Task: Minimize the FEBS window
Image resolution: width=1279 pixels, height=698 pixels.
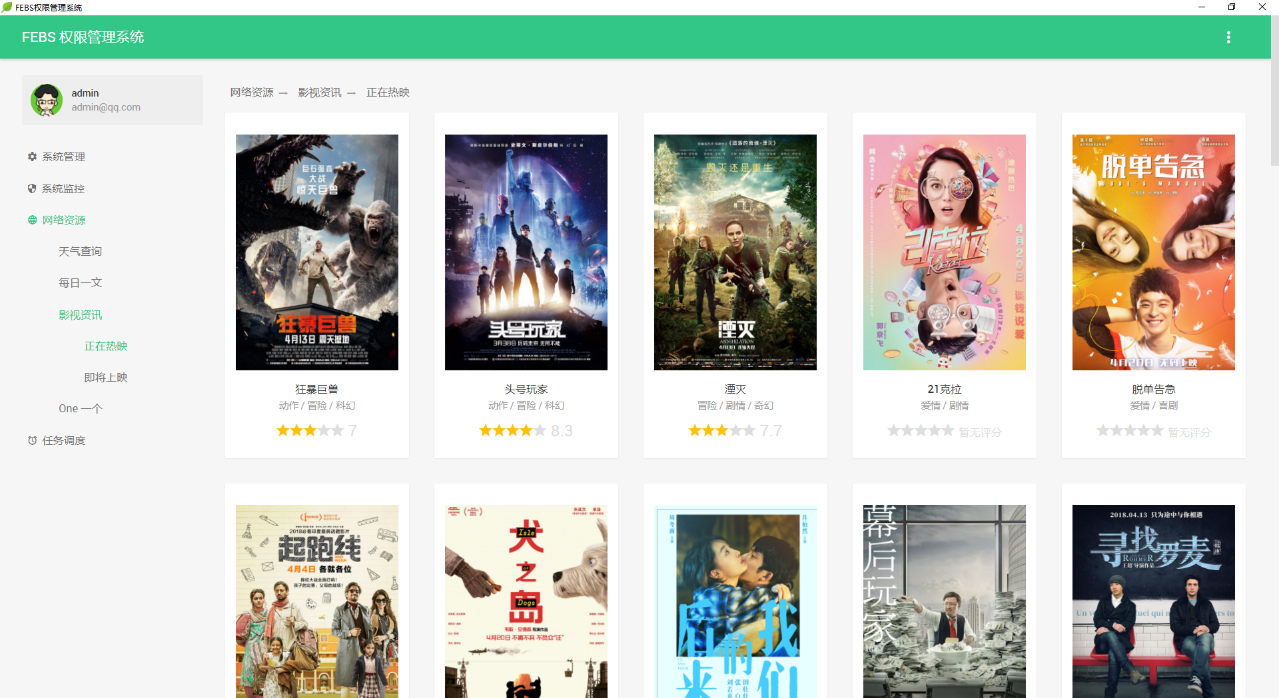Action: click(x=1202, y=7)
